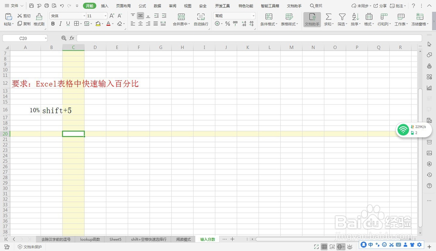Screen dimensions: 436x251
Task: Toggle bold formatting
Action: (53, 24)
